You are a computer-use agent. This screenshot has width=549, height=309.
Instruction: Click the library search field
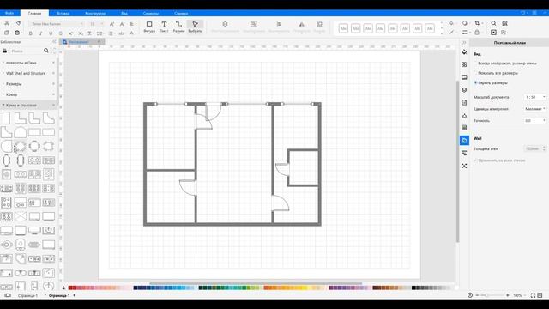pyautogui.click(x=27, y=51)
